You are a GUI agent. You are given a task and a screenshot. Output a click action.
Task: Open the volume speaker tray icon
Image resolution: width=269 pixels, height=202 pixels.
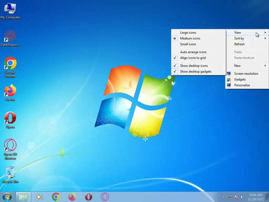coord(242,197)
